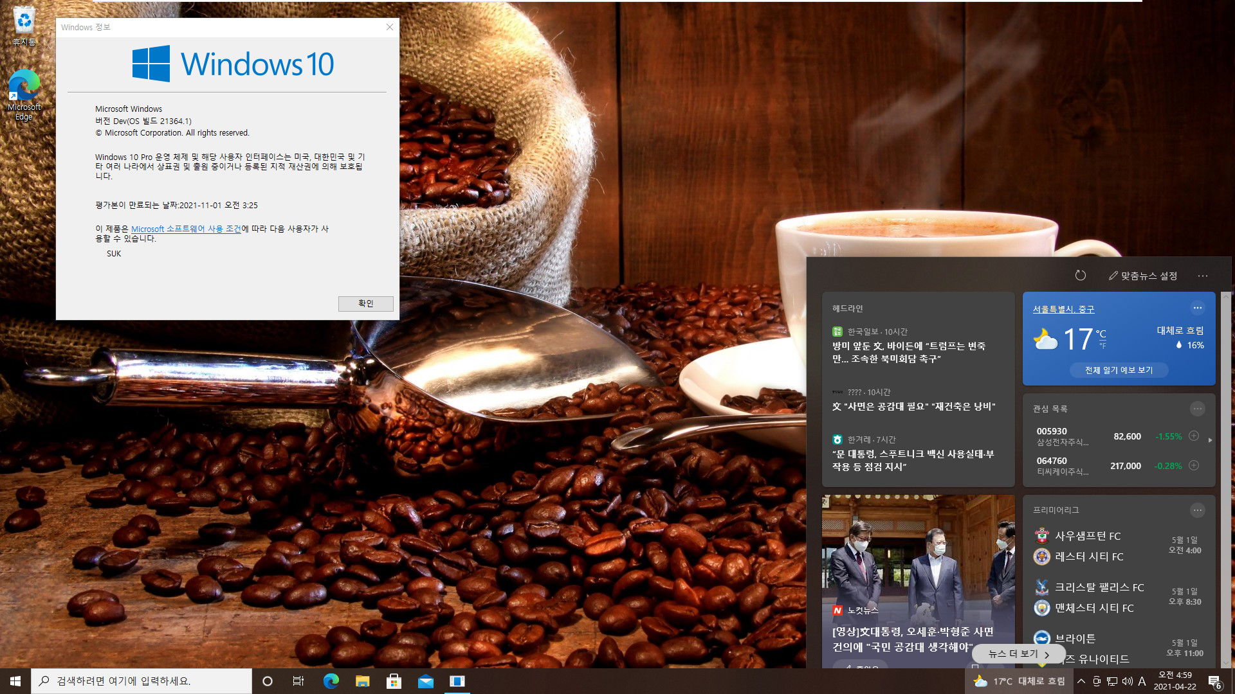The width and height of the screenshot is (1235, 694).
Task: Open the Microsoft 소프트웨어 사용 조건 link
Action: 186,229
